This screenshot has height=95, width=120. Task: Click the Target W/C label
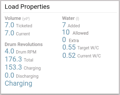88,48
